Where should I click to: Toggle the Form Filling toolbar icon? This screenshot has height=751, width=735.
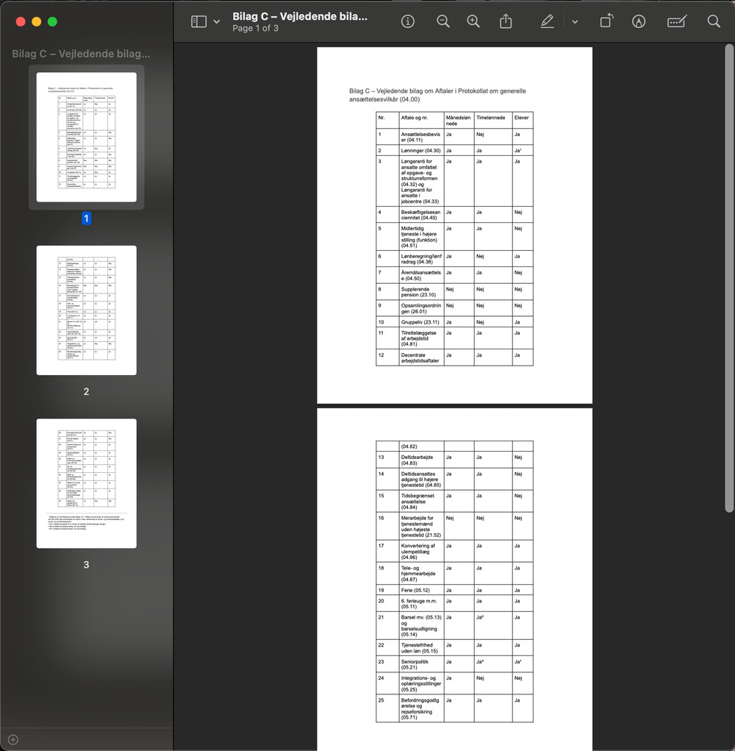676,22
